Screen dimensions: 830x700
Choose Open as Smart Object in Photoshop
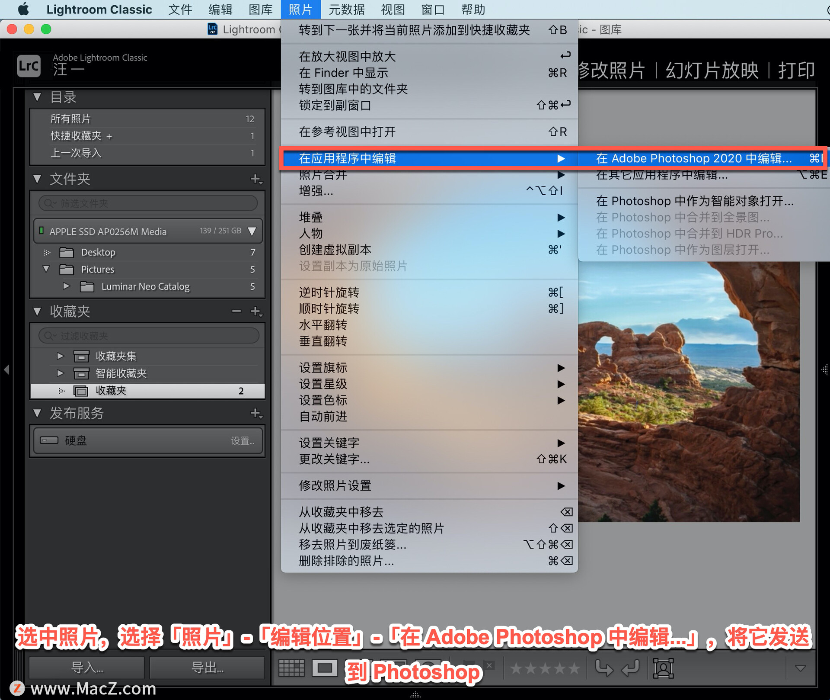703,201
